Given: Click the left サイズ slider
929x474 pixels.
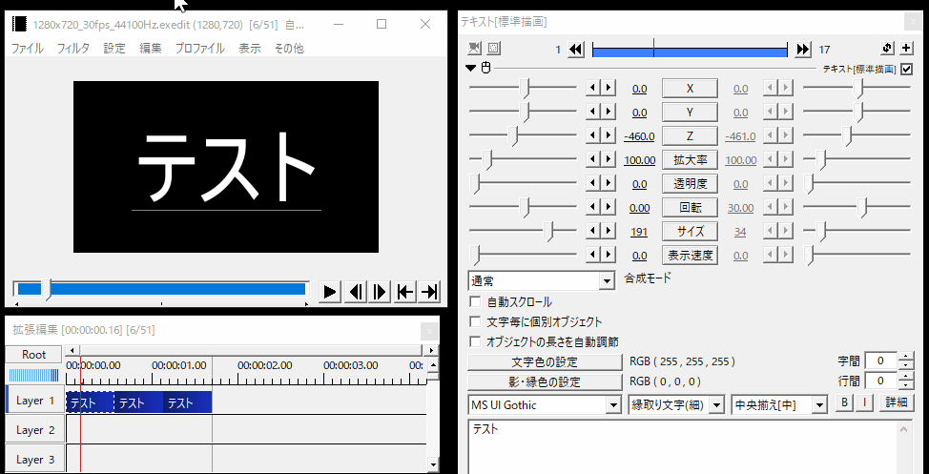Looking at the screenshot, I should point(523,231).
